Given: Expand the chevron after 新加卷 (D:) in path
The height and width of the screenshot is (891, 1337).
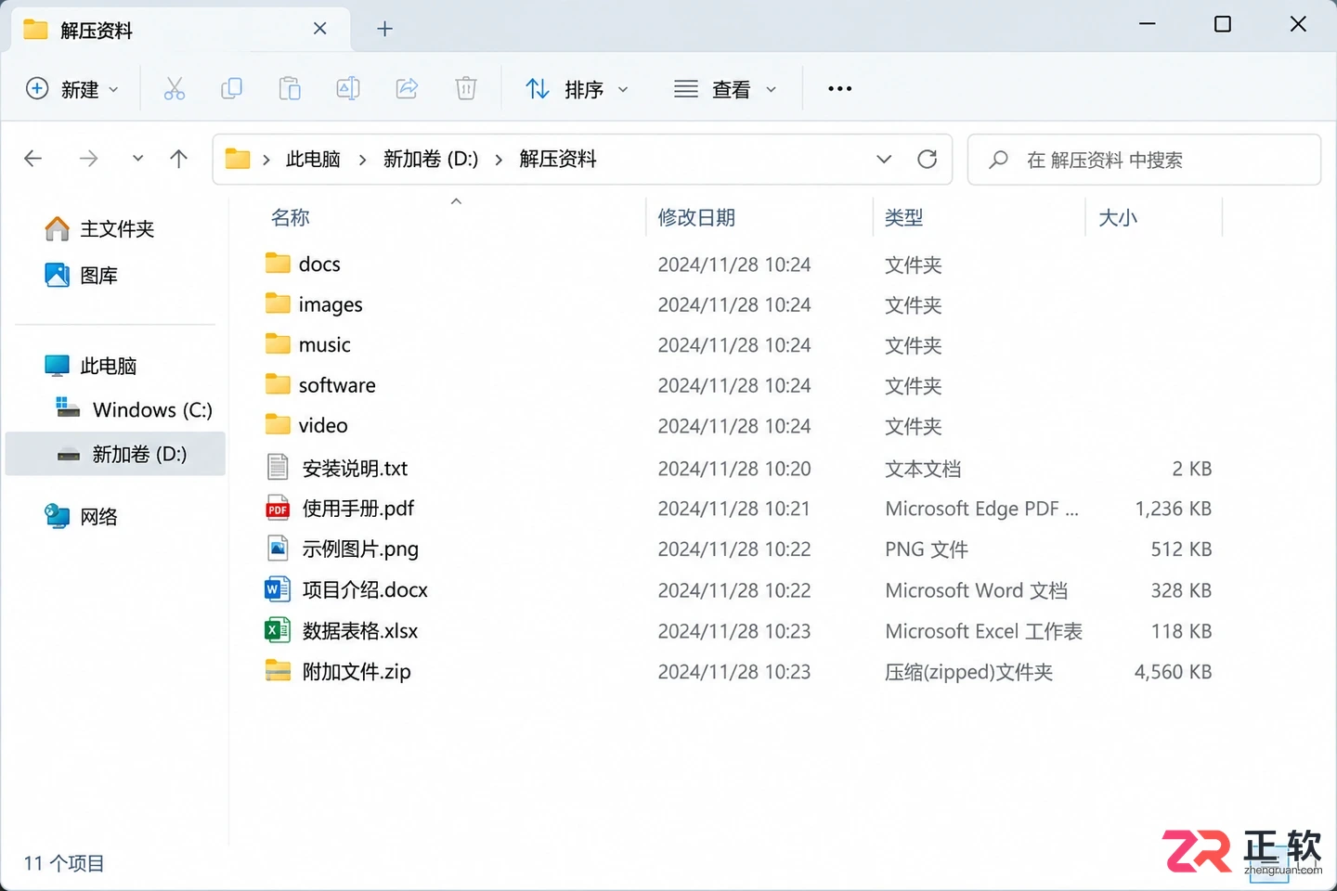Looking at the screenshot, I should click(x=499, y=160).
